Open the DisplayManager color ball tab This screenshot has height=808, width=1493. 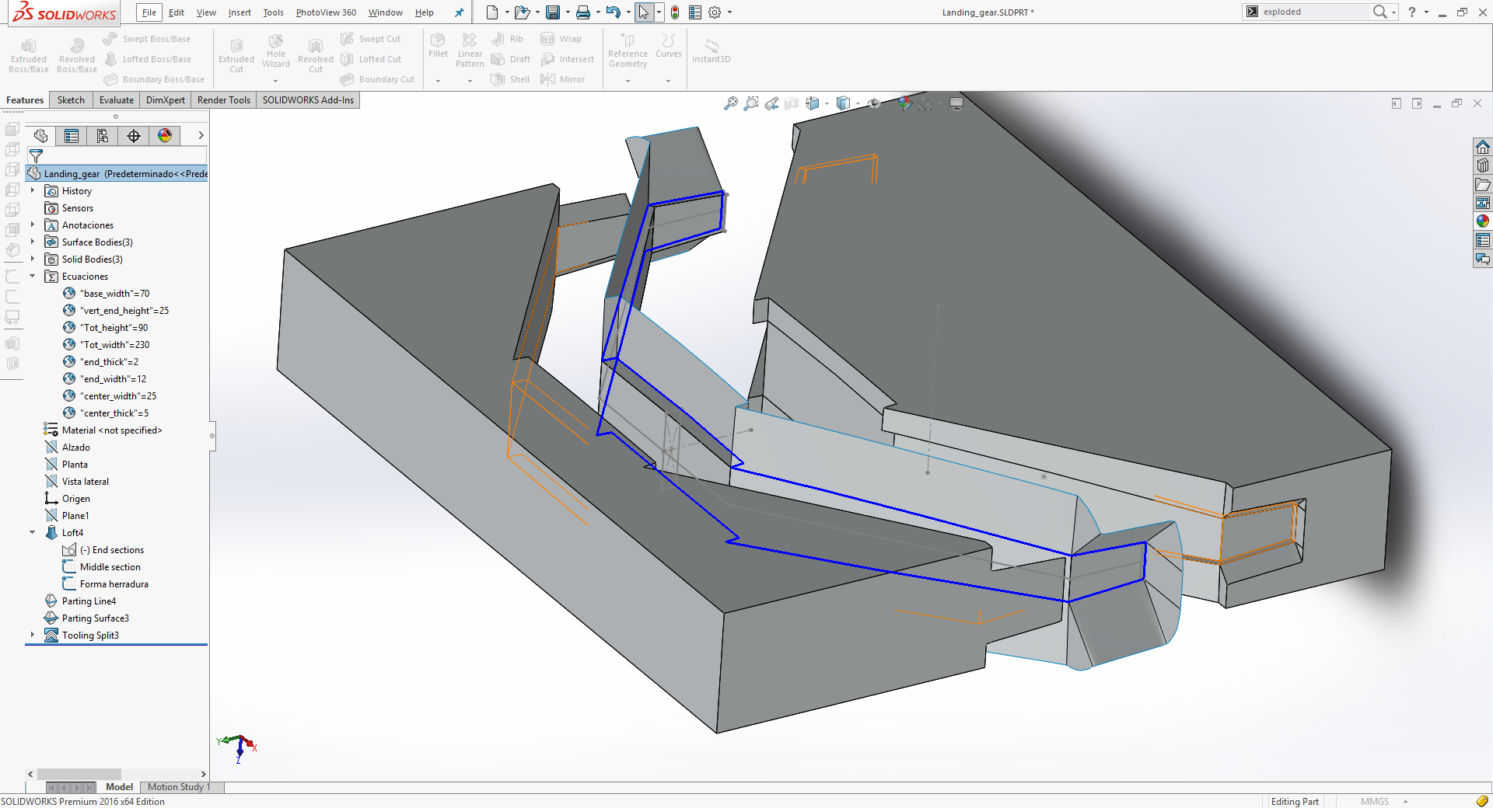[165, 136]
